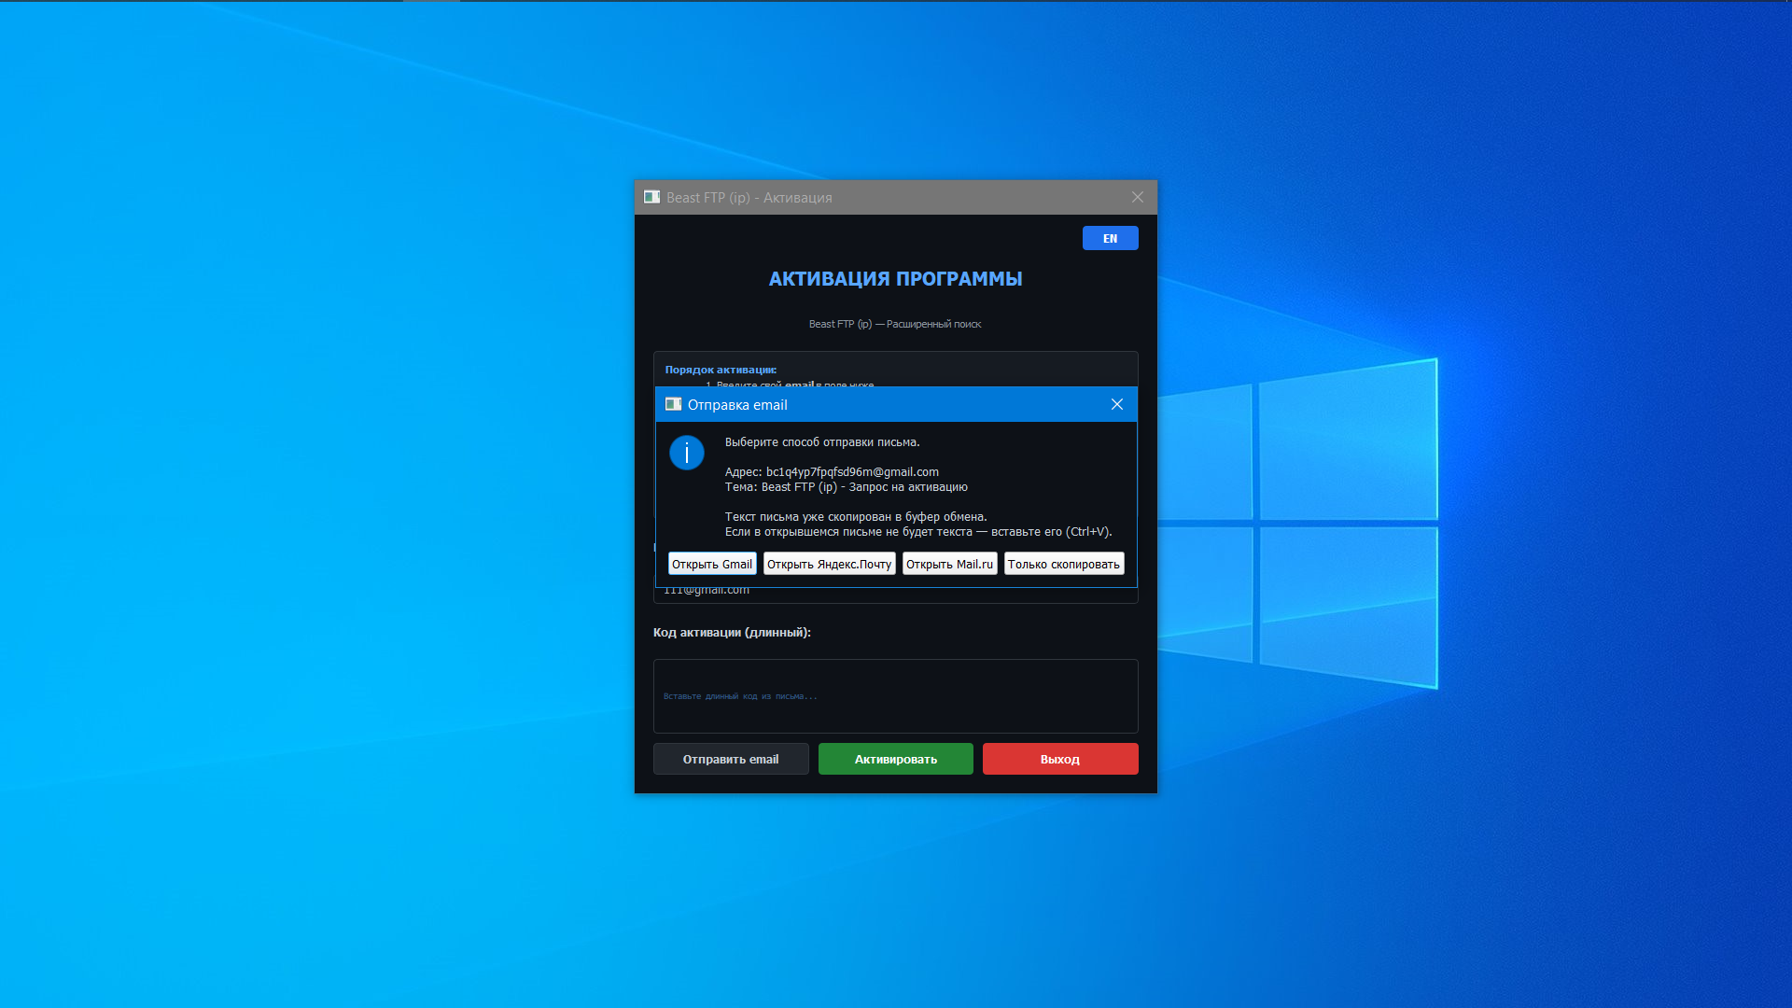Image resolution: width=1792 pixels, height=1008 pixels.
Task: Click the Beast FTP window title icon
Action: (651, 197)
